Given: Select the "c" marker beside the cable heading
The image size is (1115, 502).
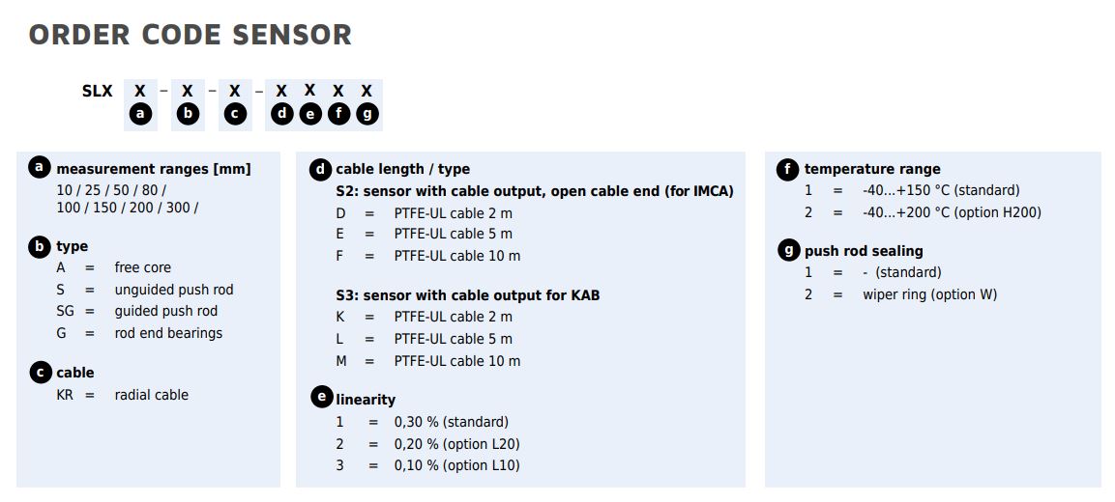Looking at the screenshot, I should point(39,372).
